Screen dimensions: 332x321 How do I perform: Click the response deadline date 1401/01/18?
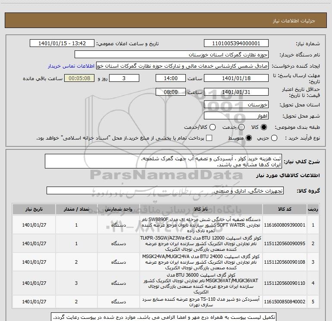(236, 78)
